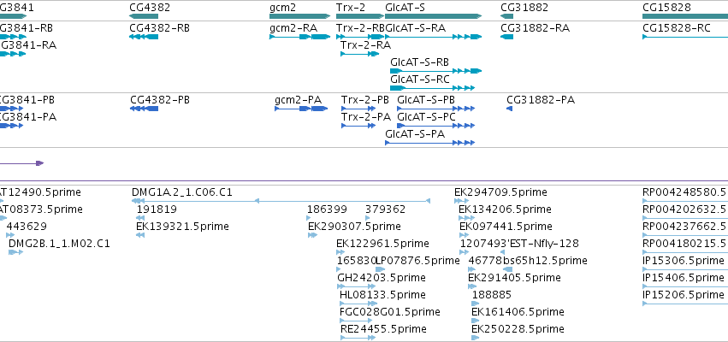This screenshot has height=342, width=728.
Task: Select the GlcAT-S-RA transcript label
Action: pos(415,28)
